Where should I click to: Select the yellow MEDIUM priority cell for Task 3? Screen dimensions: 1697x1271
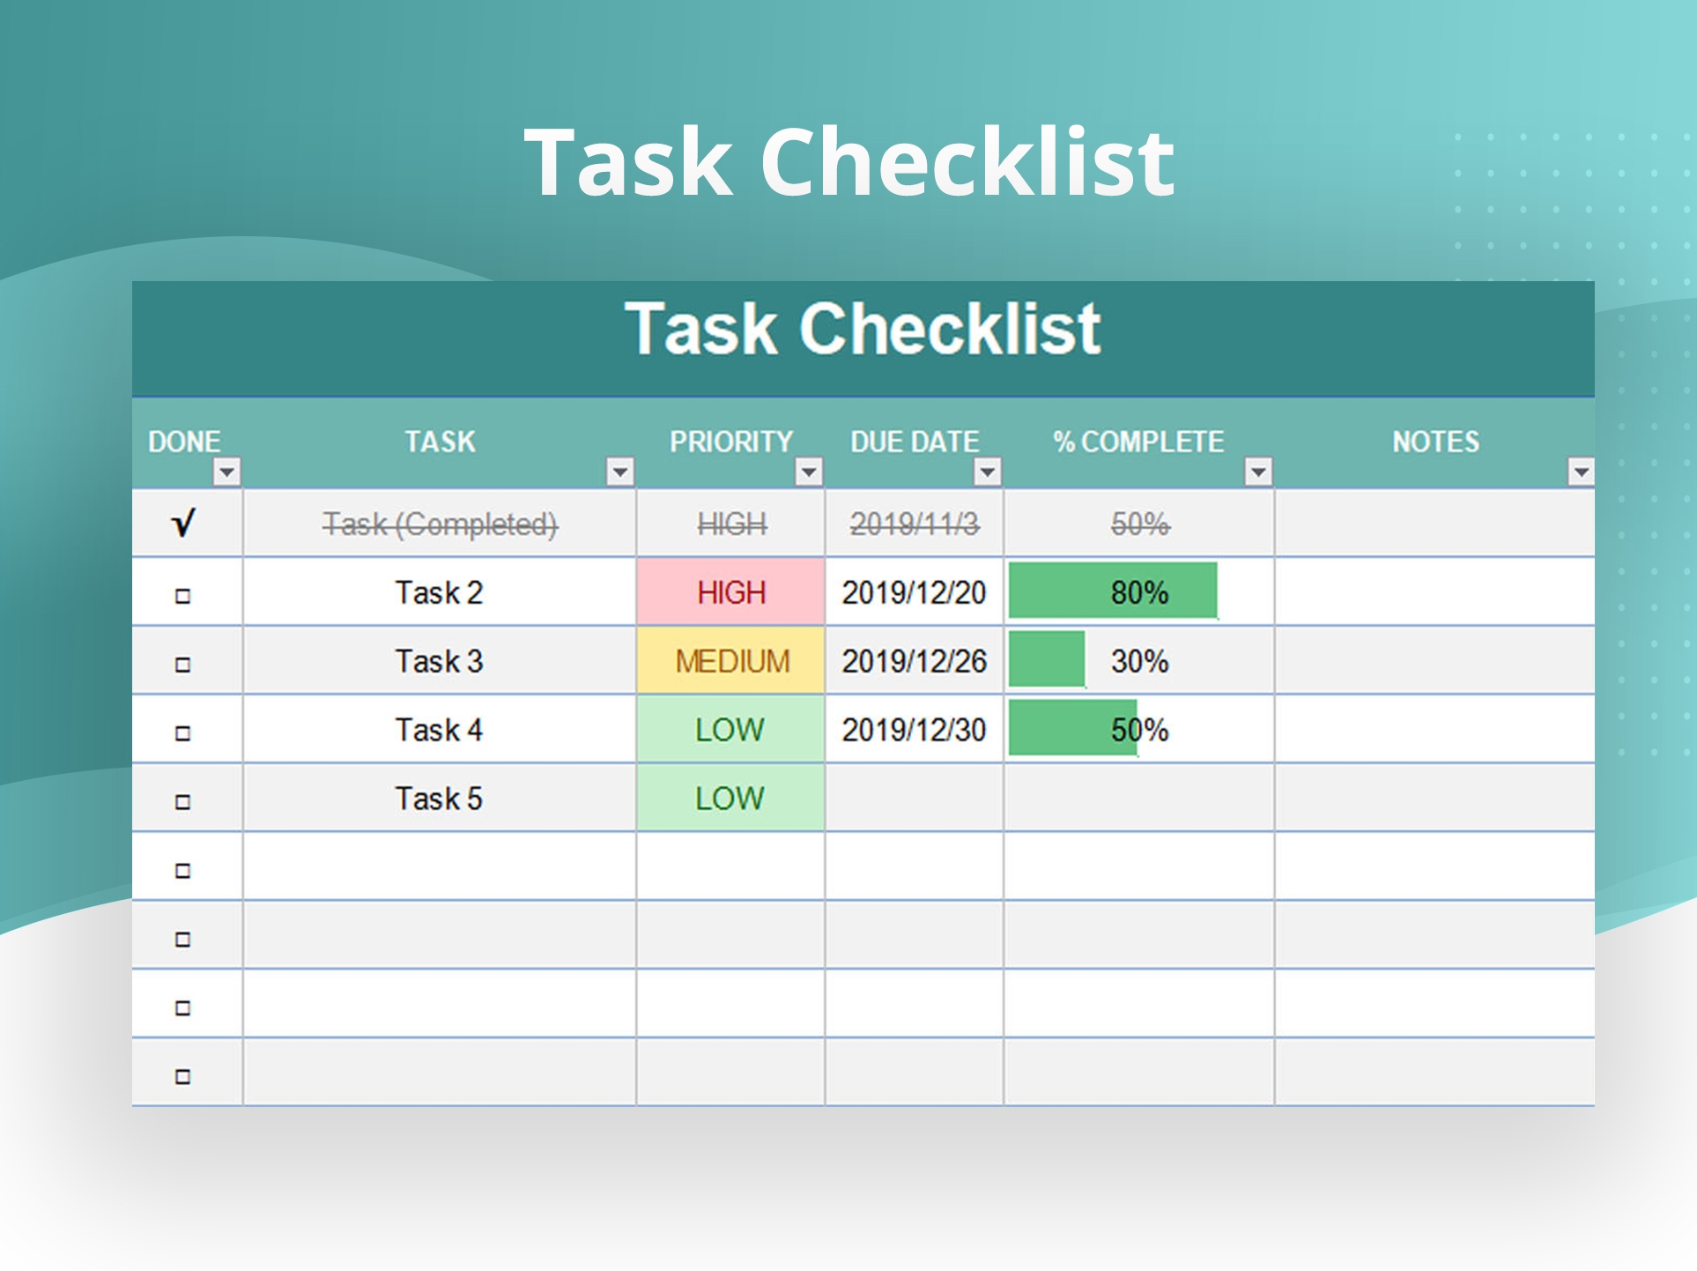(x=730, y=662)
